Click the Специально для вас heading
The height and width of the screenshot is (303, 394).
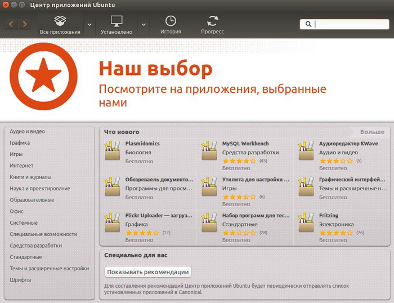[136, 255]
